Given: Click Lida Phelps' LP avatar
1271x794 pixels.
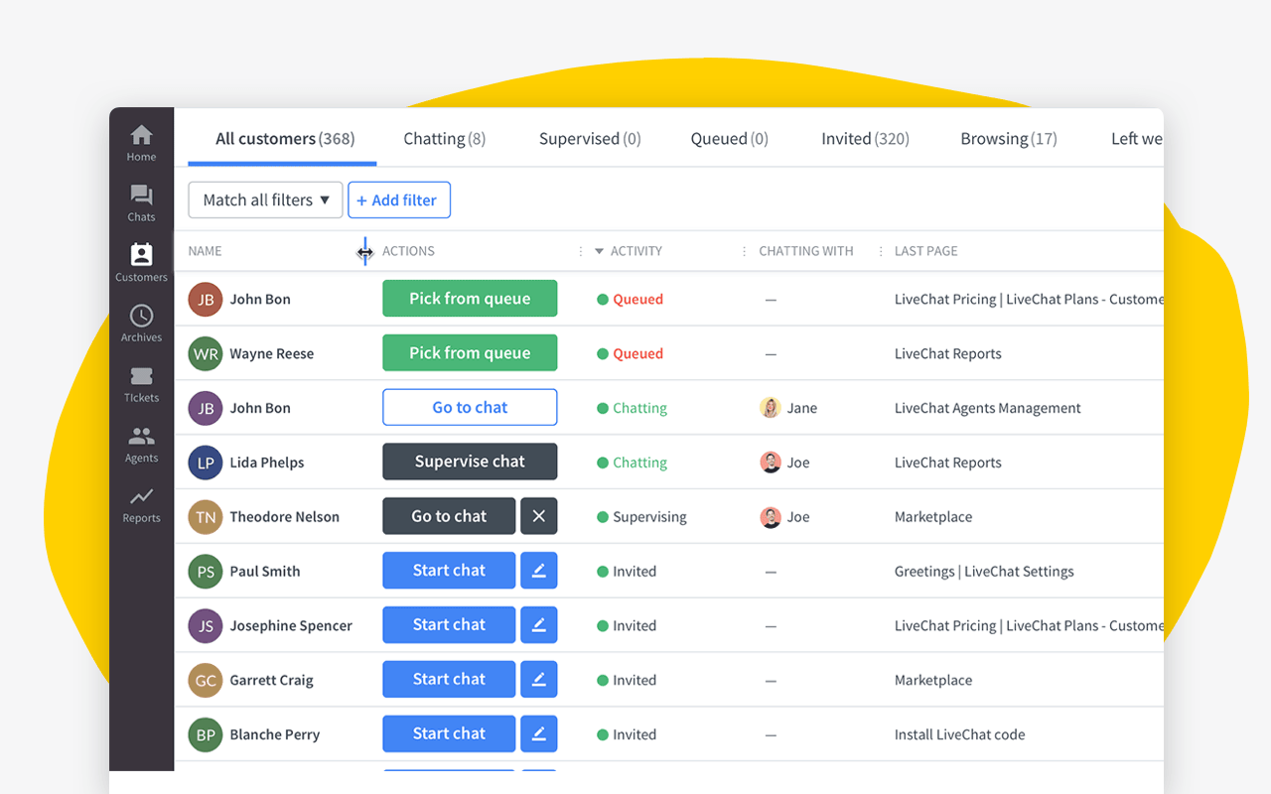Looking at the screenshot, I should click(x=206, y=463).
